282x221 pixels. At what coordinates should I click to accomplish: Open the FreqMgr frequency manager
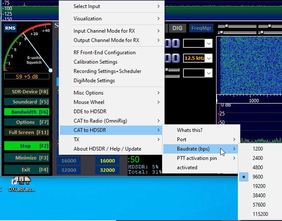pos(201,28)
